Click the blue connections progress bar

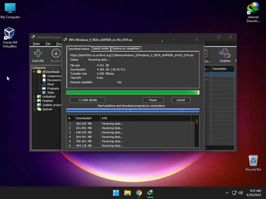click(133, 110)
